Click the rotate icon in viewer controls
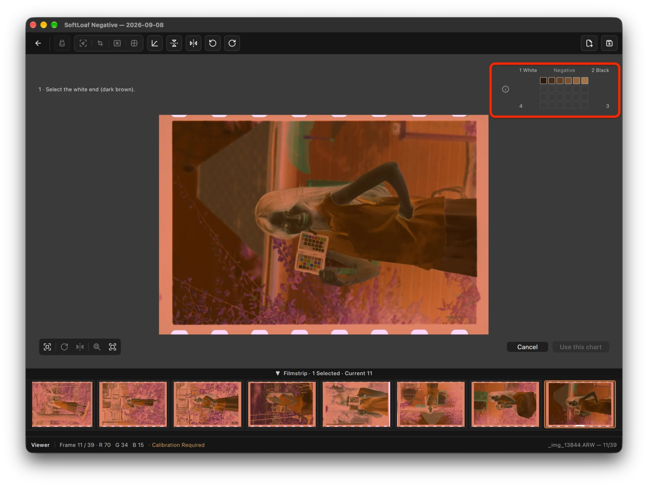 pos(64,347)
